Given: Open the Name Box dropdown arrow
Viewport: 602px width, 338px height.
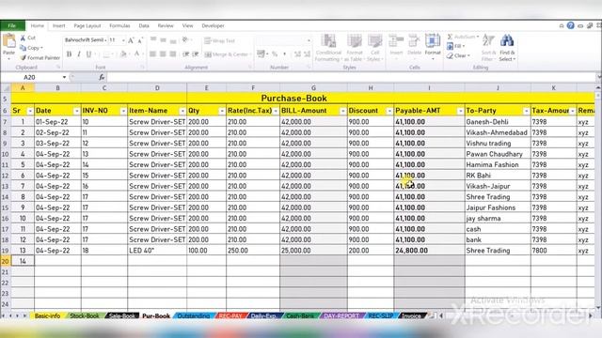Looking at the screenshot, I should (64, 77).
